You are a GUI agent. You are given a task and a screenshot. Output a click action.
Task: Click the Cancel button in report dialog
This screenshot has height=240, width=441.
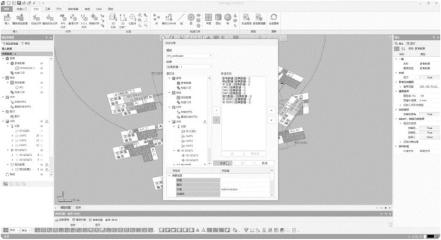point(264,163)
